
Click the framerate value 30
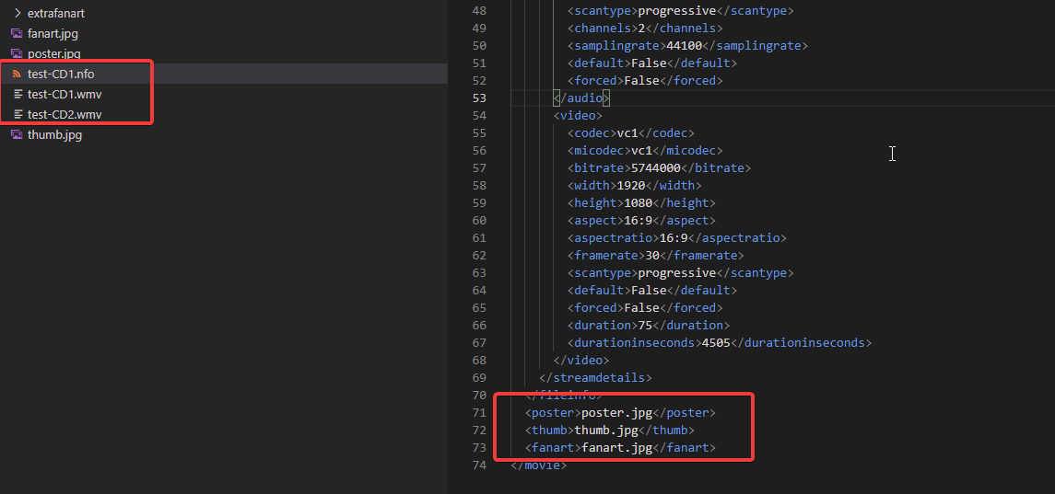tap(652, 256)
